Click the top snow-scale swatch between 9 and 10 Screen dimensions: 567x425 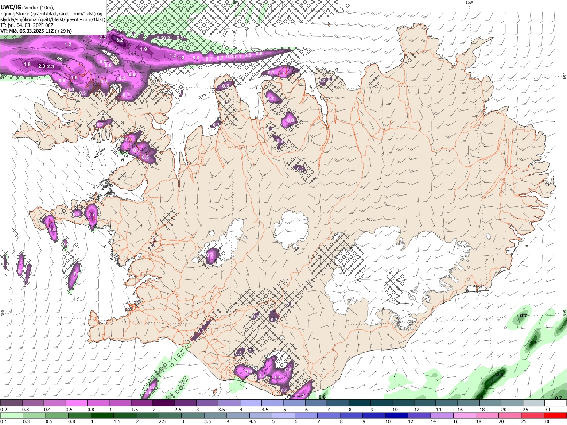point(381,403)
